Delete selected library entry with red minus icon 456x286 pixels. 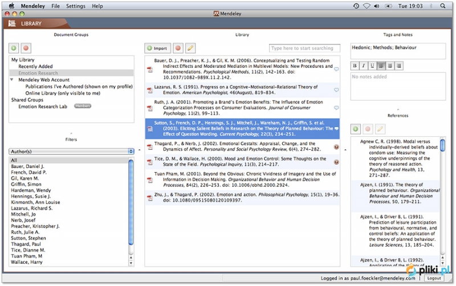tap(178, 48)
